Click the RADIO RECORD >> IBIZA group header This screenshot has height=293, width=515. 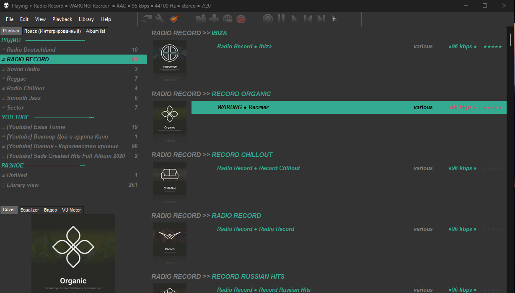pyautogui.click(x=189, y=33)
